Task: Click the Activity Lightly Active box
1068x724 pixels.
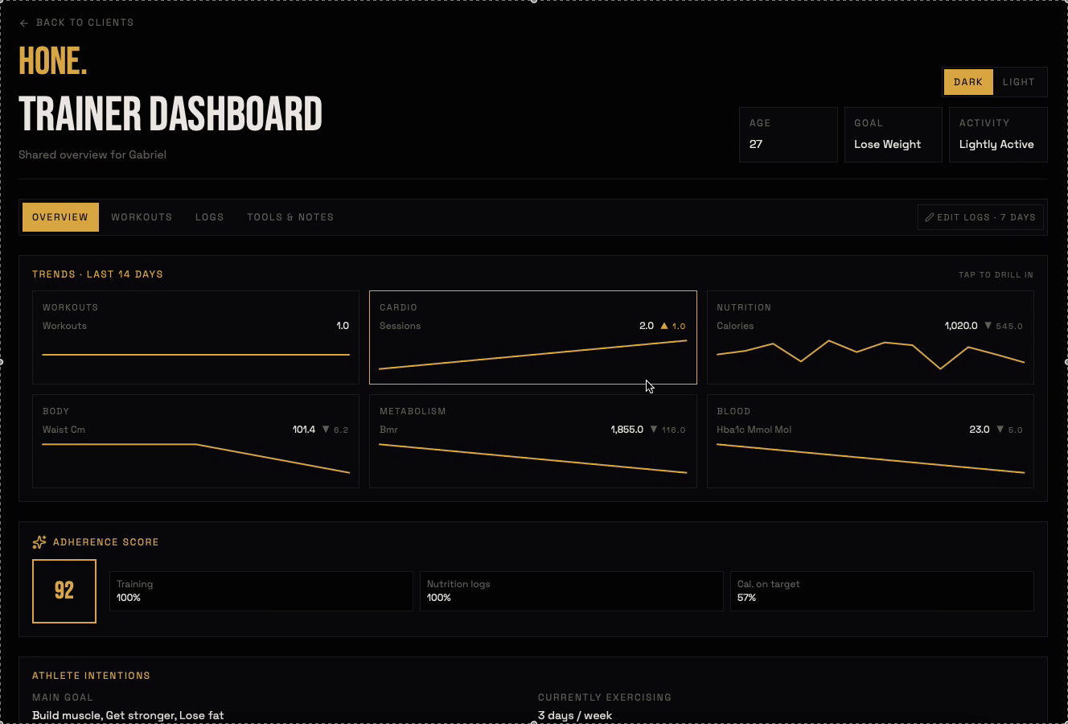Action: 998,134
